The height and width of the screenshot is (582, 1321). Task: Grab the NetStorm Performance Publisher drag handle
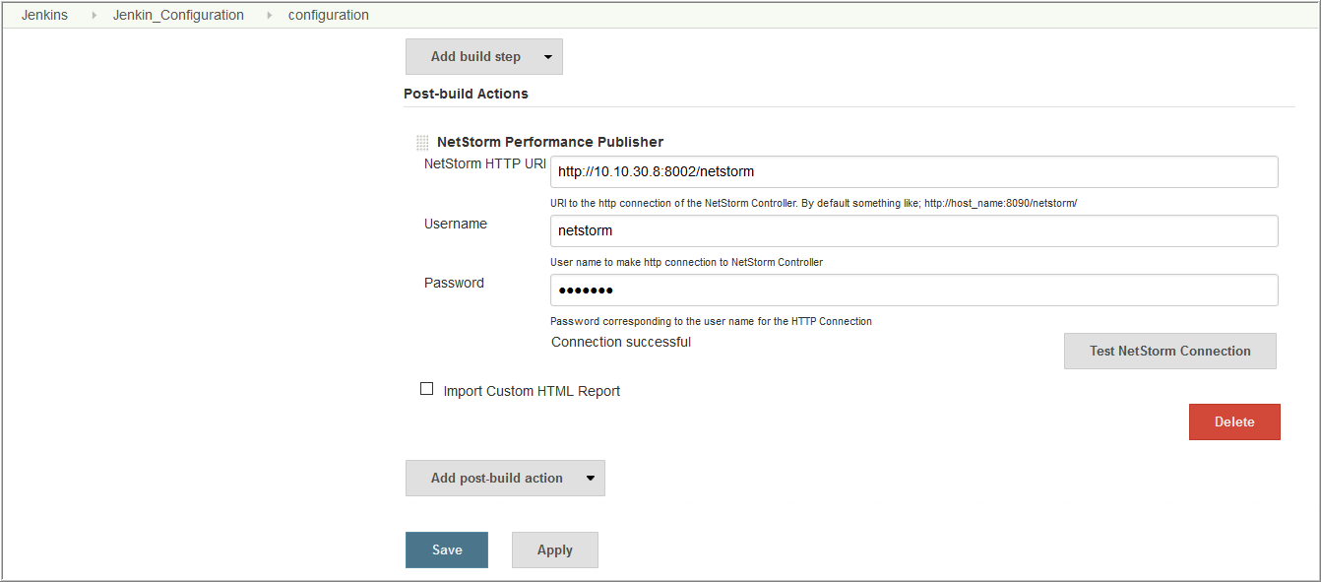point(422,143)
